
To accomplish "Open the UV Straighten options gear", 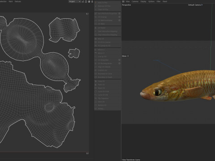I will (119, 60).
